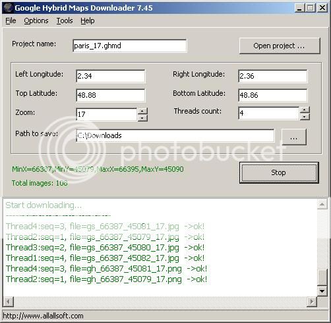Click the log scroll down arrow
Image resolution: width=331 pixels, height=323 pixels.
(x=322, y=291)
